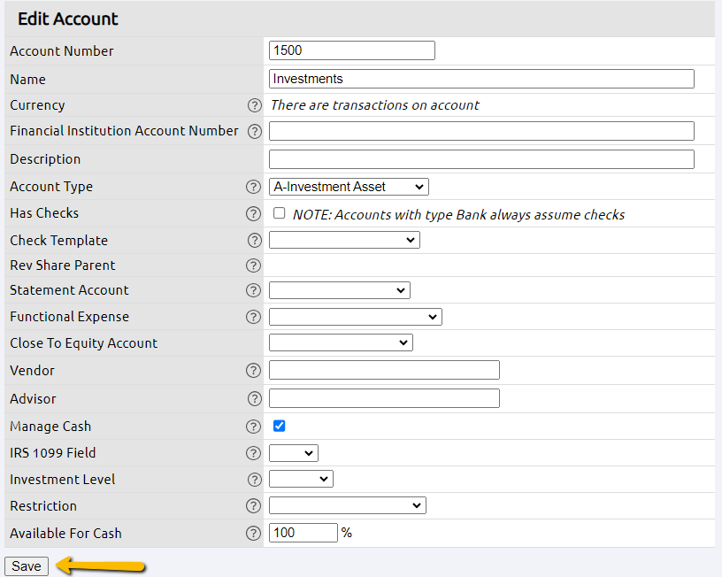This screenshot has width=722, height=577.
Task: Click inside the Account Number field
Action: [351, 50]
